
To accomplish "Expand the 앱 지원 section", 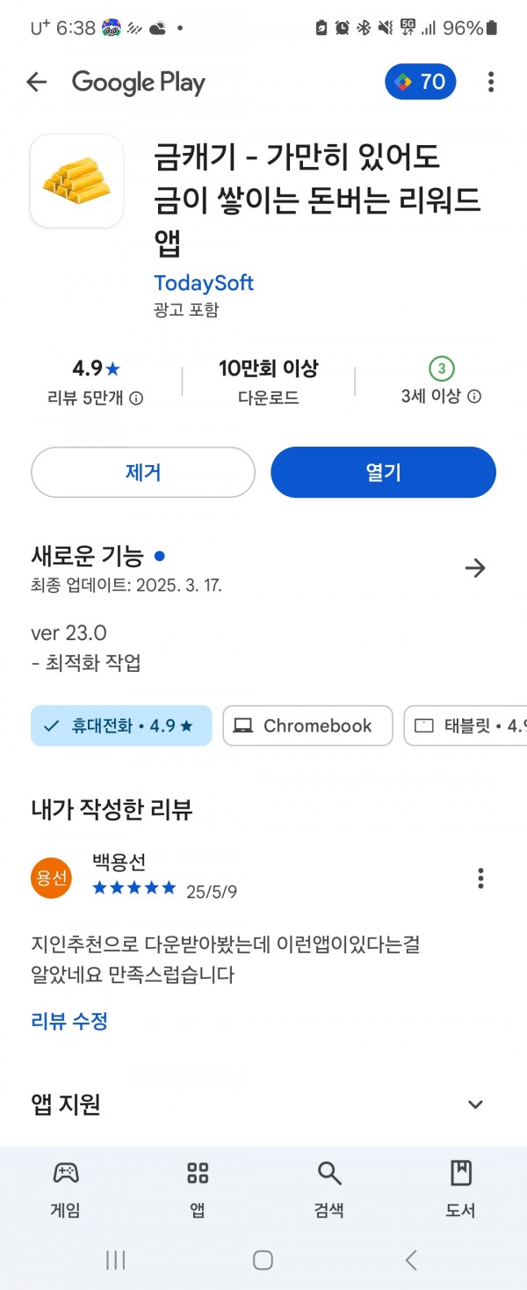I will (x=475, y=1104).
